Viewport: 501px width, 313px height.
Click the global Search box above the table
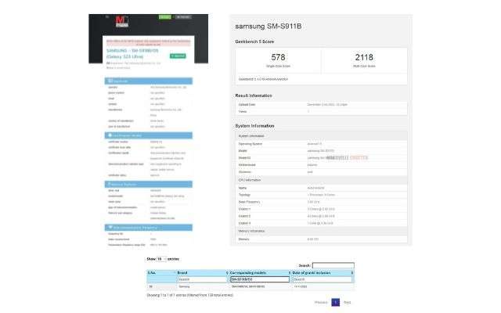pos(333,265)
